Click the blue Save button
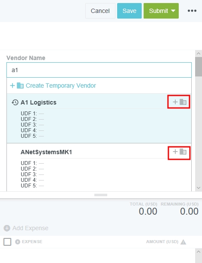202x263 pixels. 129,11
